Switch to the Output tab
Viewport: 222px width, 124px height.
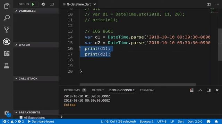[98, 90]
